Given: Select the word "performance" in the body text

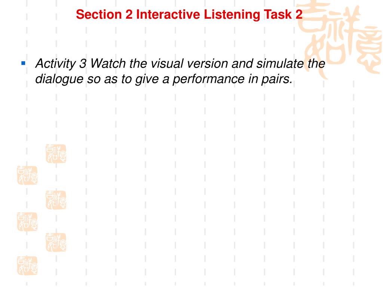Looking at the screenshot, I should coord(209,79).
